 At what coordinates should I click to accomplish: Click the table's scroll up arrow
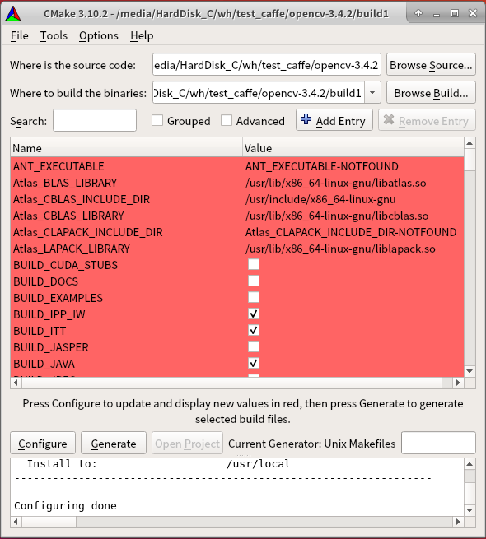pos(470,143)
